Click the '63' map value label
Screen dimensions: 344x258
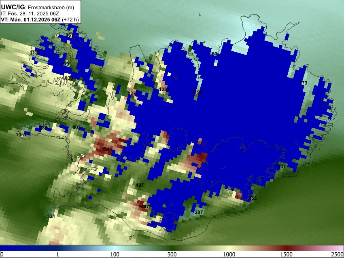(x=214, y=54)
